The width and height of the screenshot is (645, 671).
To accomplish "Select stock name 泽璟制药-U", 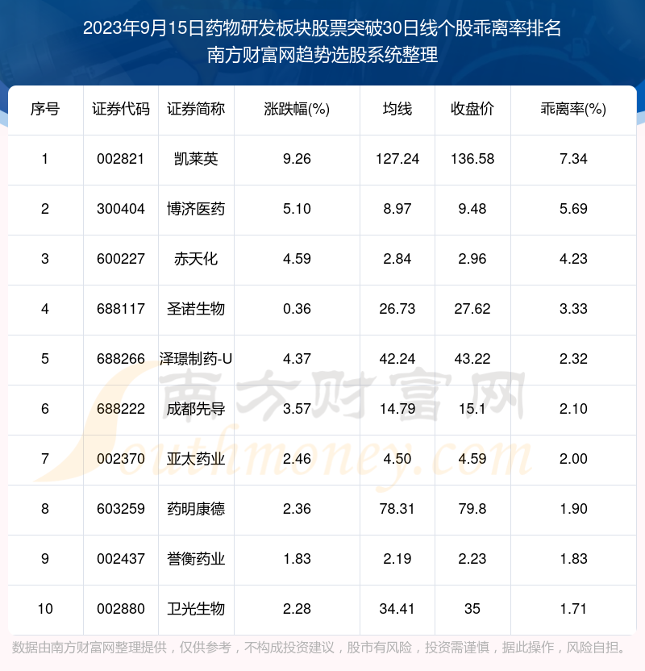I will 196,359.
